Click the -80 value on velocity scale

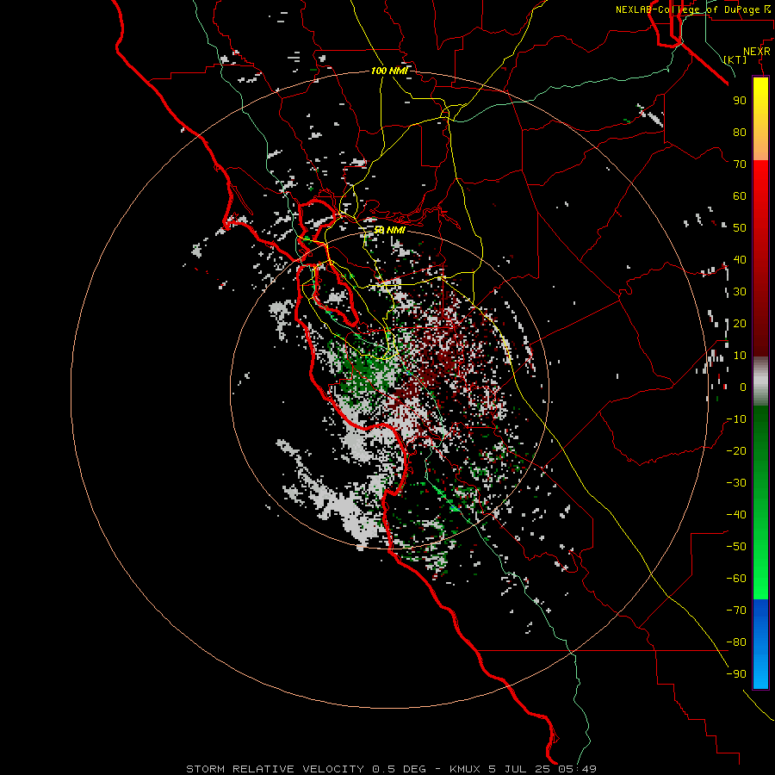(736, 642)
